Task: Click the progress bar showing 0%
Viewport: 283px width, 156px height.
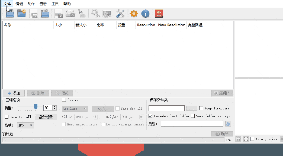Action: pos(113,140)
